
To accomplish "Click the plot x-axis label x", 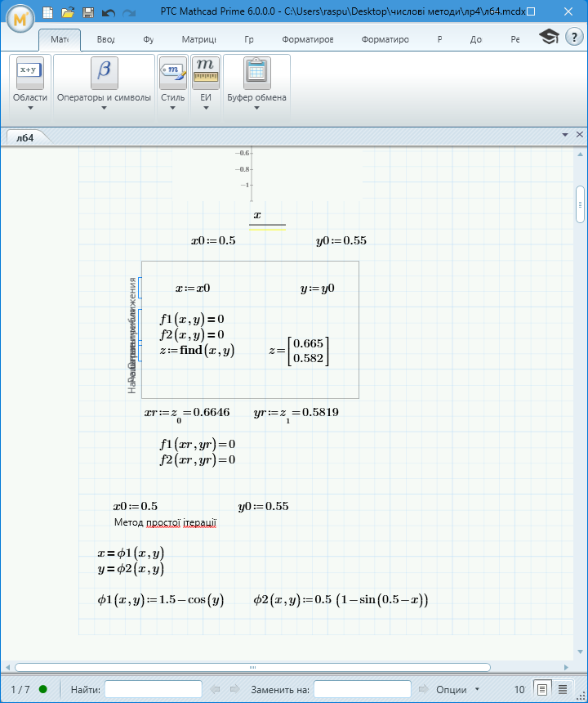I will 257,215.
